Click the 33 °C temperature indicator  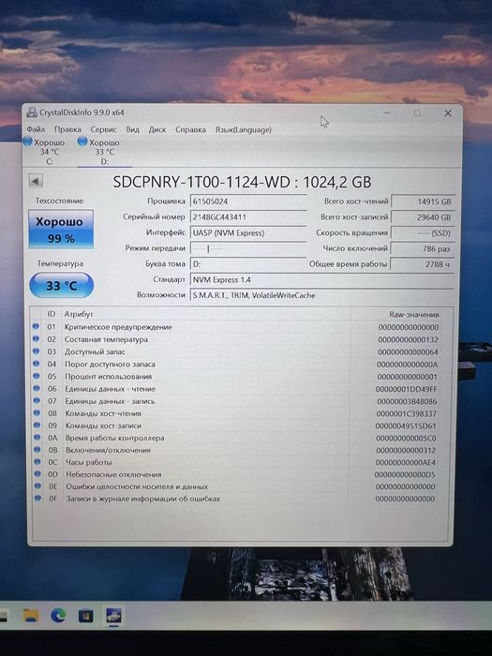(x=62, y=285)
